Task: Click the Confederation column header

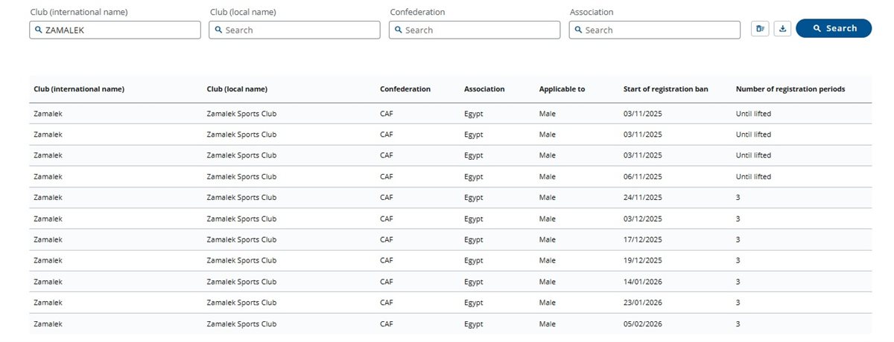Action: tap(405, 89)
